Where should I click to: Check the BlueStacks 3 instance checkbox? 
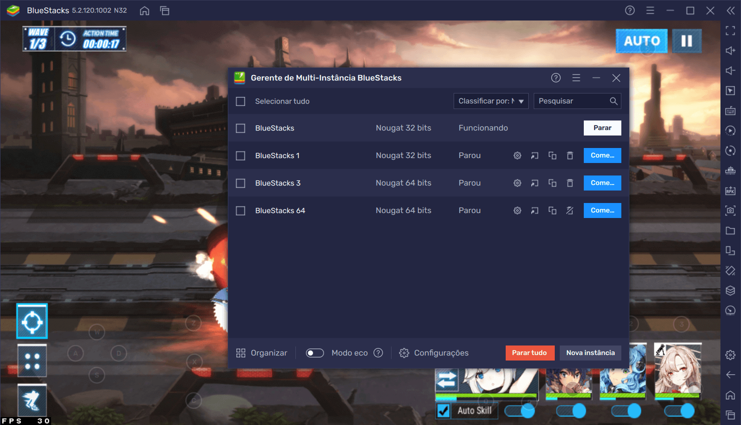240,183
